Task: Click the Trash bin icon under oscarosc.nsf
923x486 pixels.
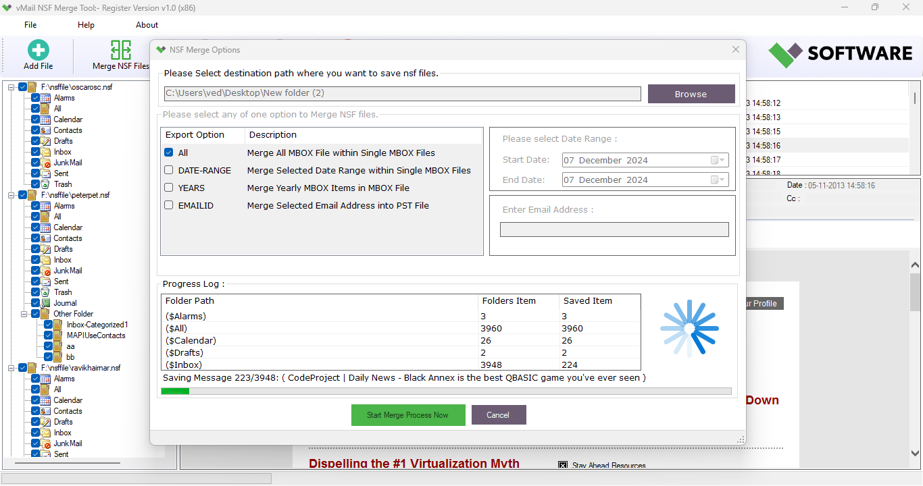Action: coord(45,184)
